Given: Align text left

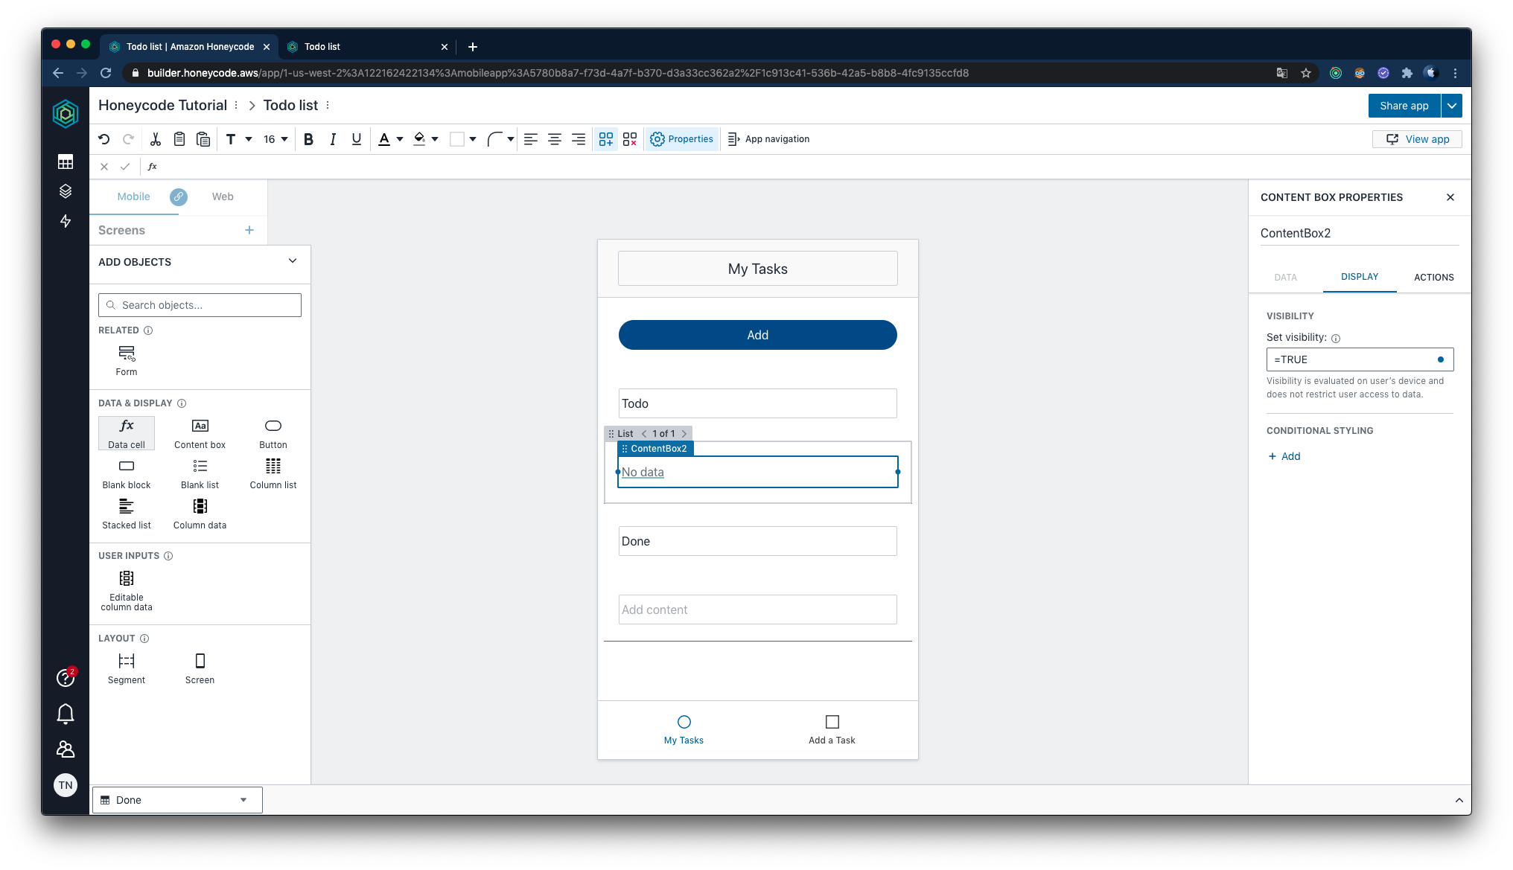Looking at the screenshot, I should (x=530, y=139).
